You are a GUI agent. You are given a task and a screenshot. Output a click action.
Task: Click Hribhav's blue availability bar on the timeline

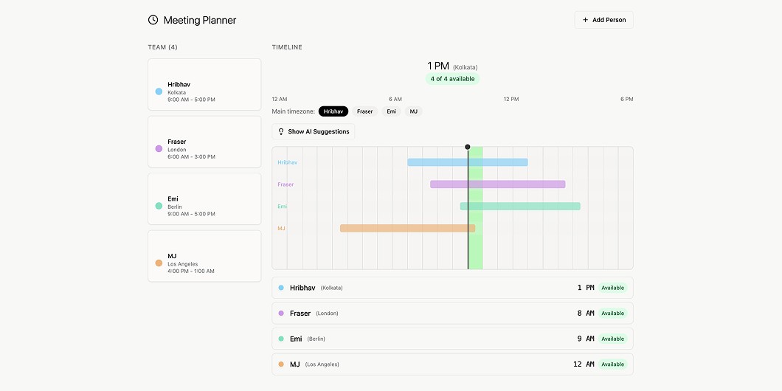tap(467, 162)
